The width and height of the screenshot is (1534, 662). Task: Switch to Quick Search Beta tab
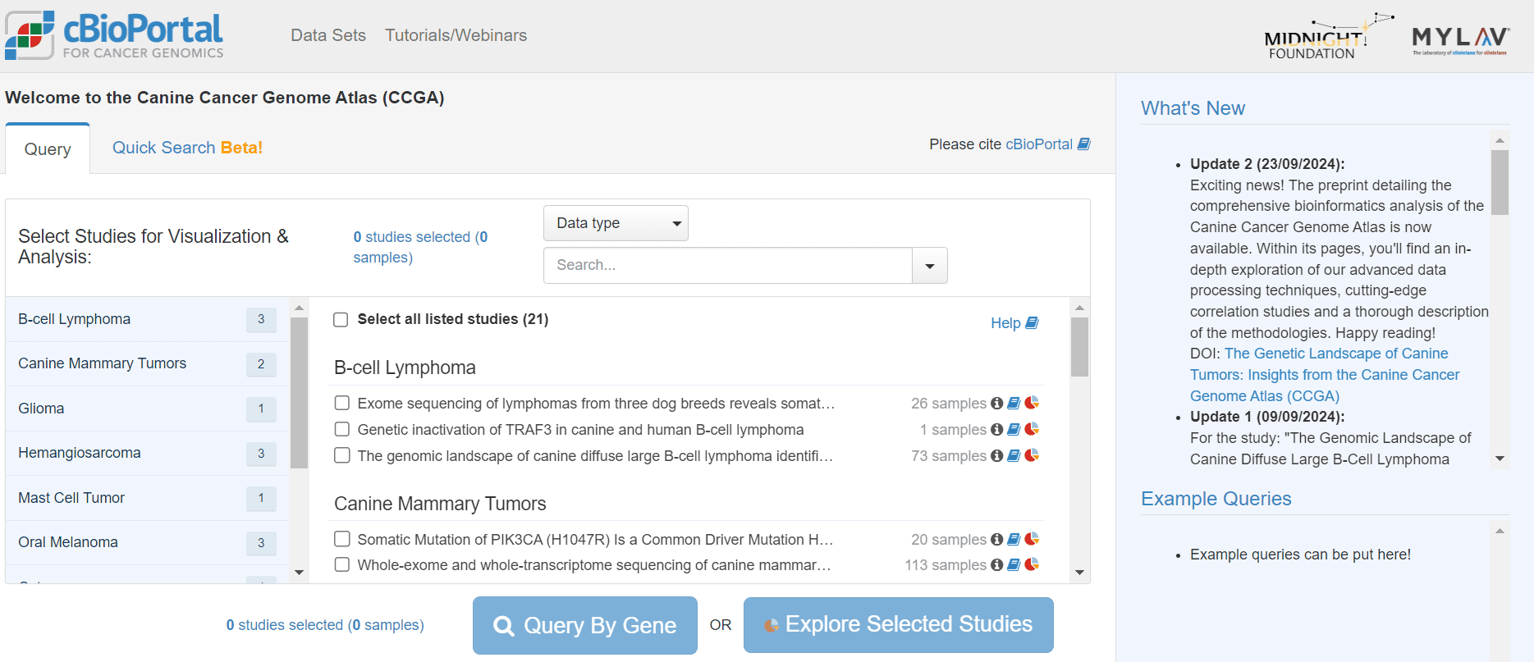[187, 148]
